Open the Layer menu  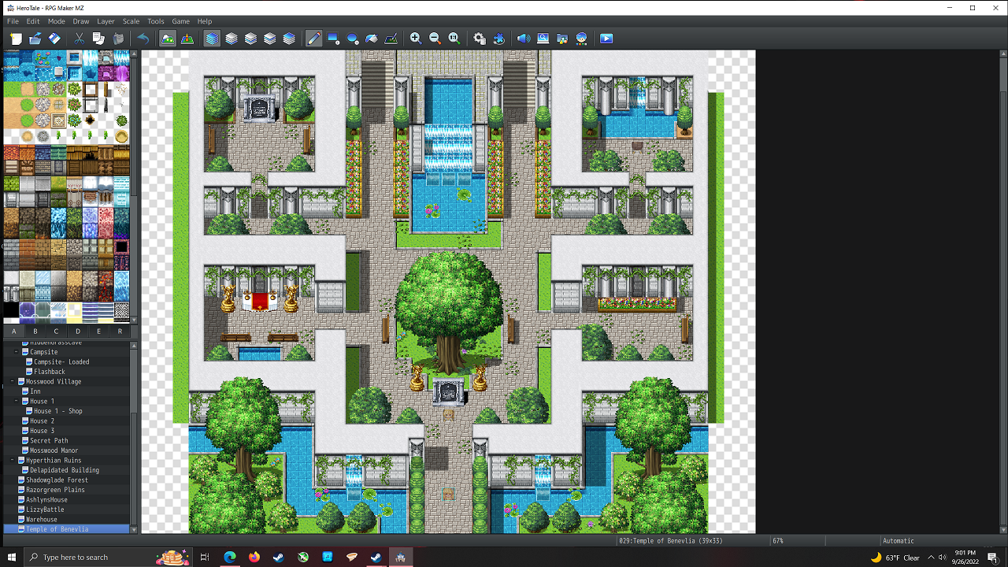point(106,21)
